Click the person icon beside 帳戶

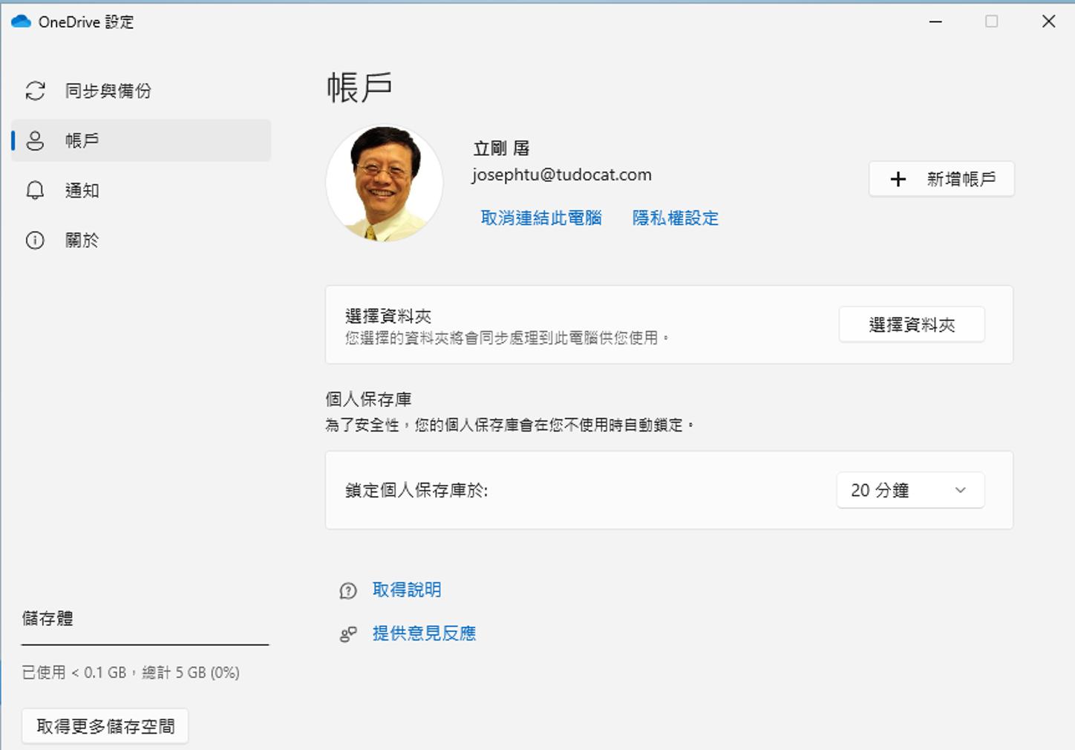click(x=35, y=140)
